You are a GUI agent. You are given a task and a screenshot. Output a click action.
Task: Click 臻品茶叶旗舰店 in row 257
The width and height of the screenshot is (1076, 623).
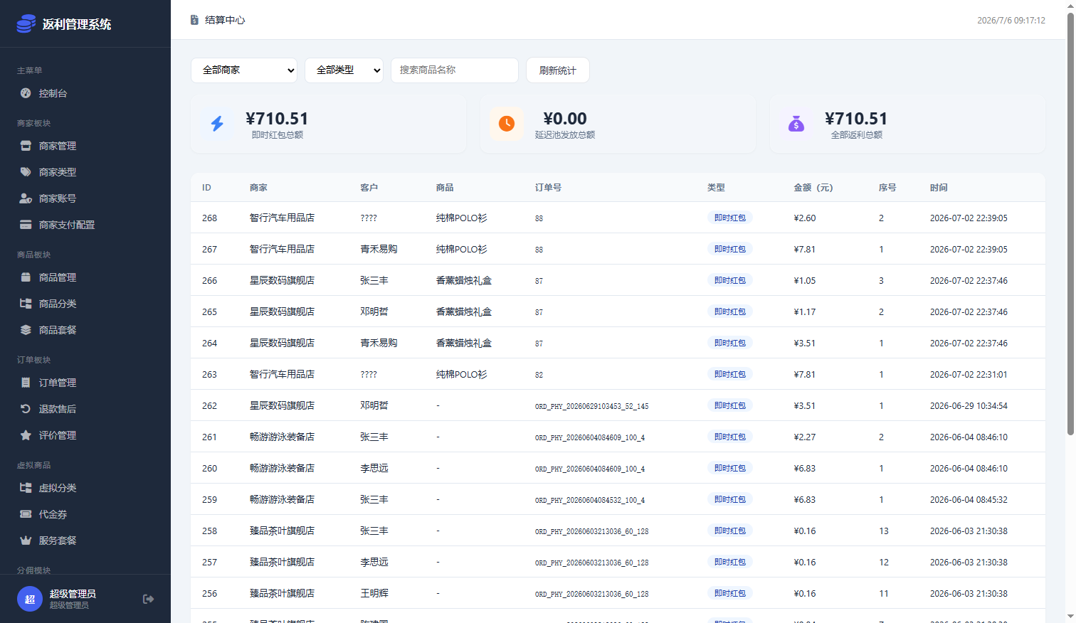click(282, 562)
